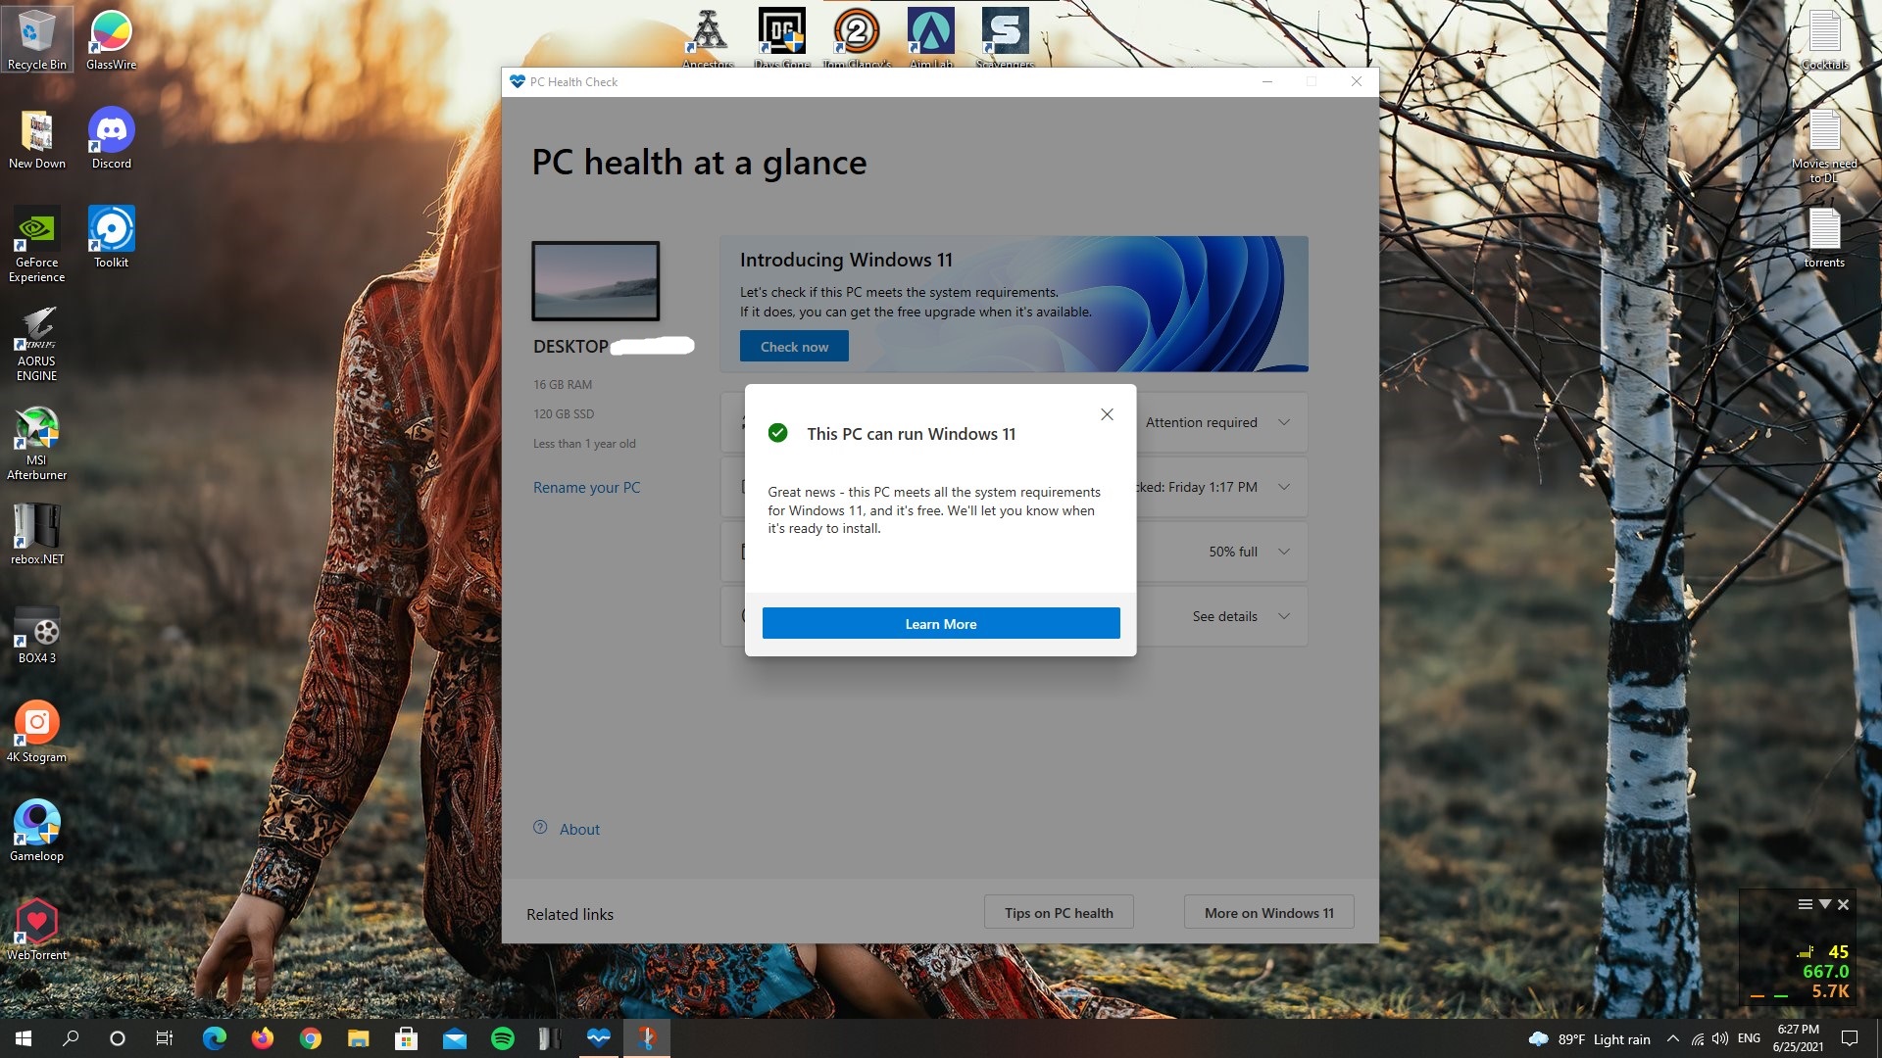Open the Toolkit desktop shortcut
Image resolution: width=1882 pixels, height=1058 pixels.
111,237
